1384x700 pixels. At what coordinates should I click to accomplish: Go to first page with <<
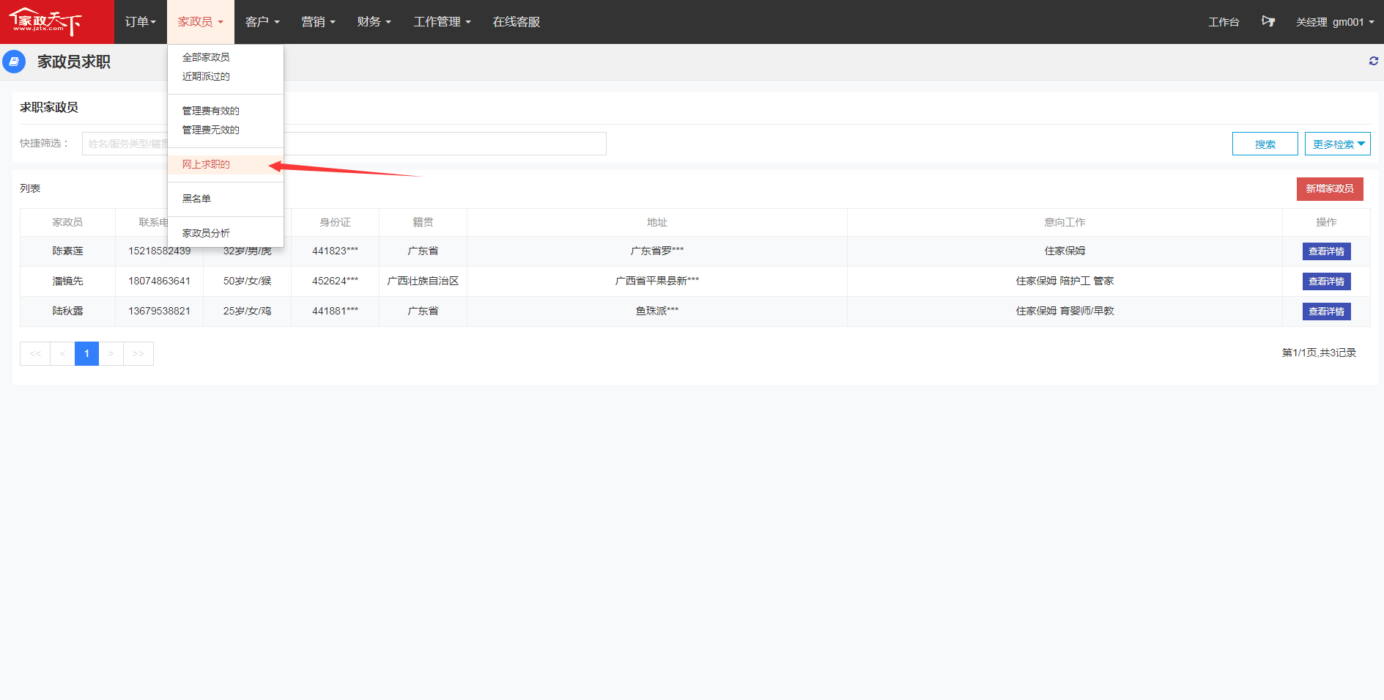tap(35, 353)
